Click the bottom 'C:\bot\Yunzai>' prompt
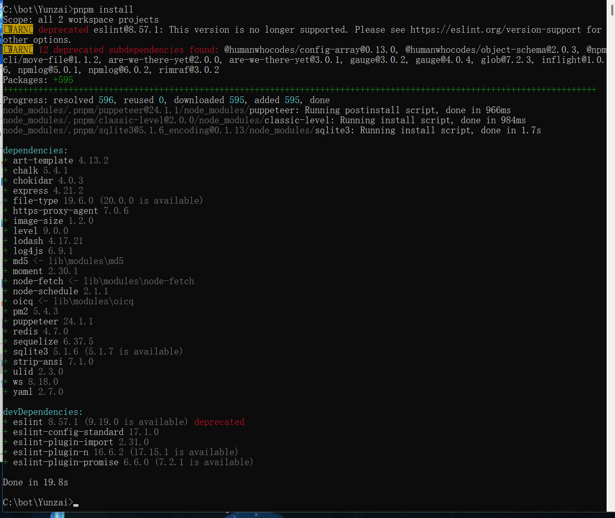This screenshot has width=615, height=518. pyautogui.click(x=38, y=502)
